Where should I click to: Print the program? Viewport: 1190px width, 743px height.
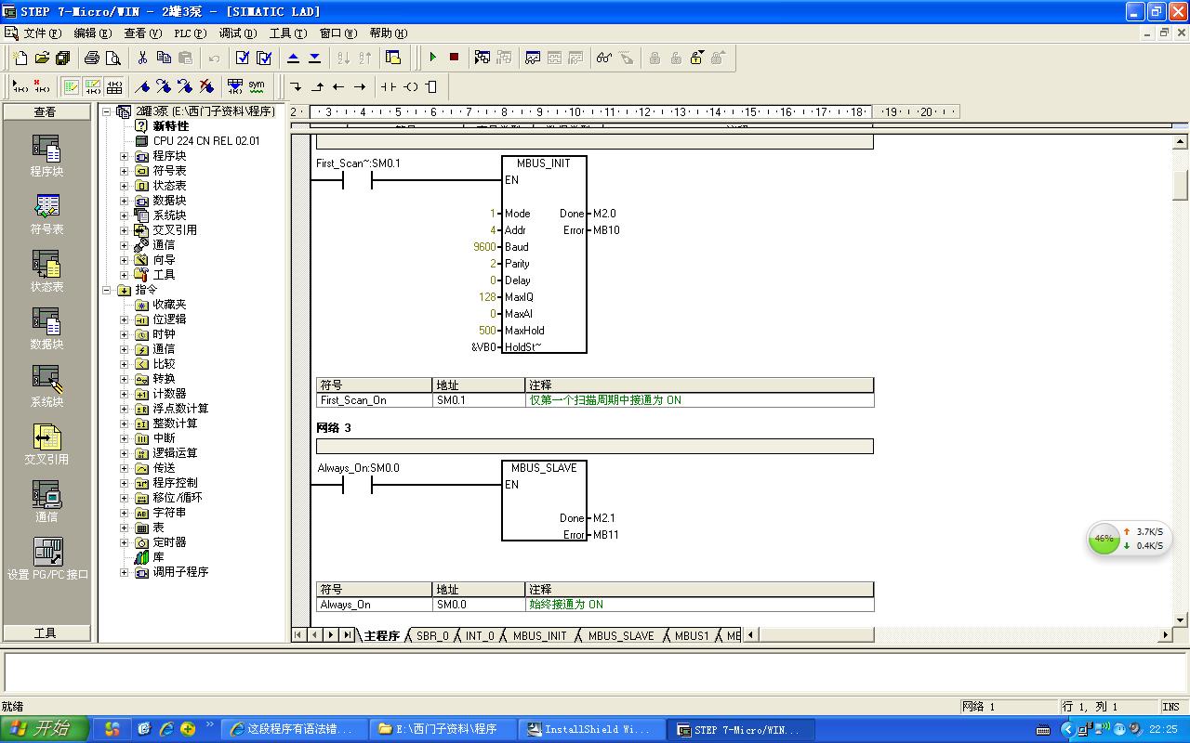92,58
